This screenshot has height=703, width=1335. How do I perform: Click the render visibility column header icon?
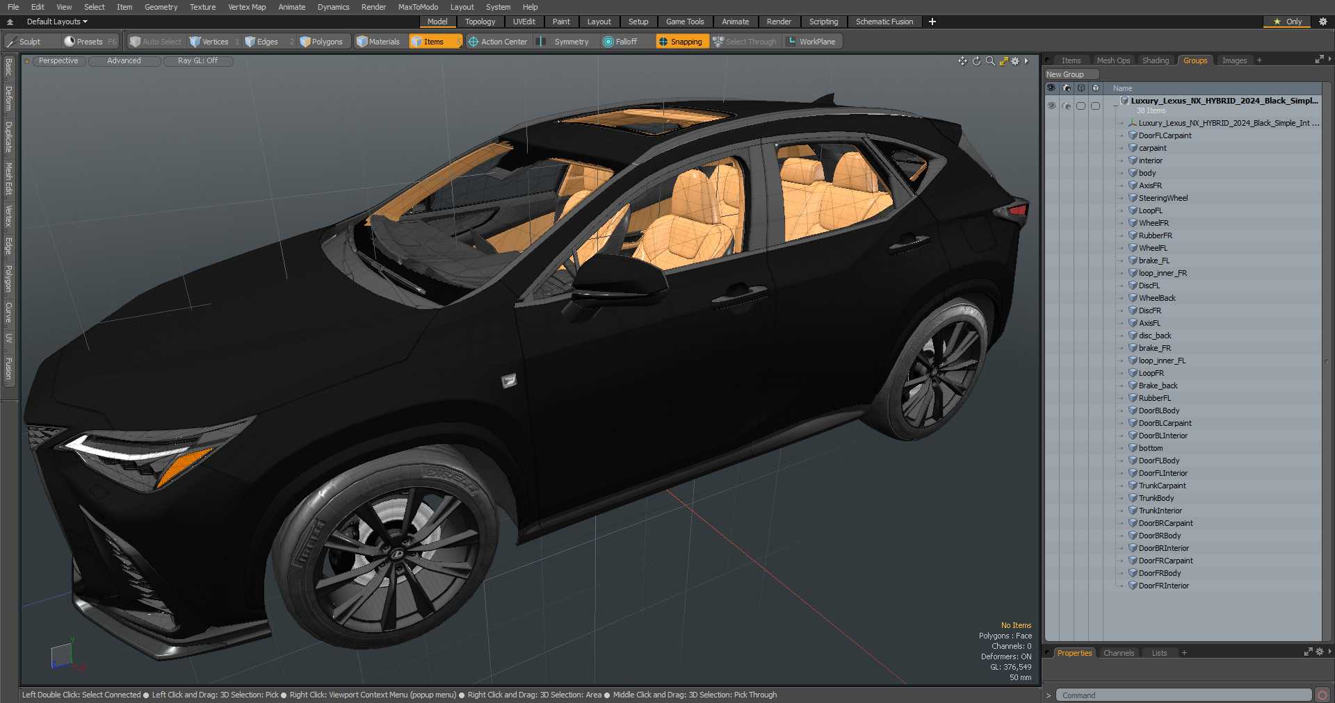[x=1067, y=88]
